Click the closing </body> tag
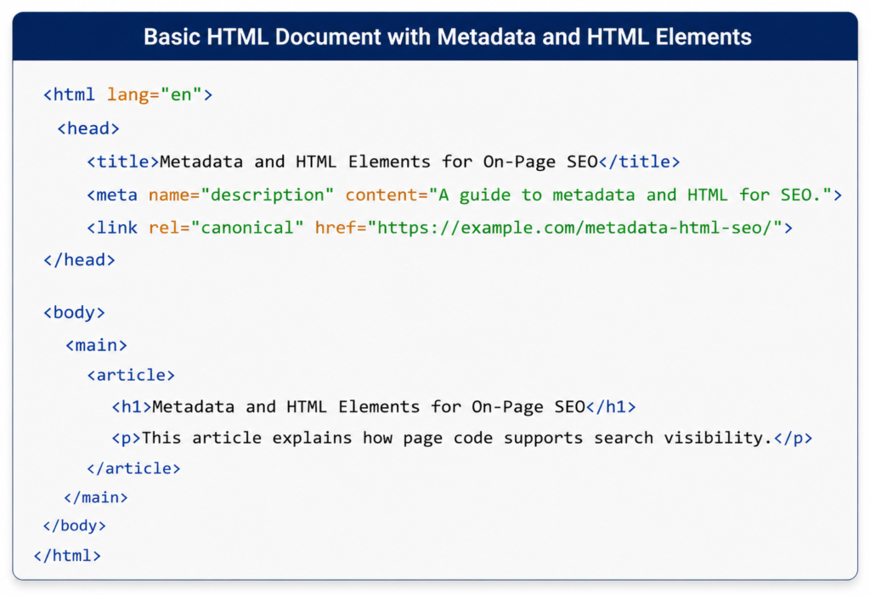This screenshot has width=870, height=595. [x=75, y=525]
